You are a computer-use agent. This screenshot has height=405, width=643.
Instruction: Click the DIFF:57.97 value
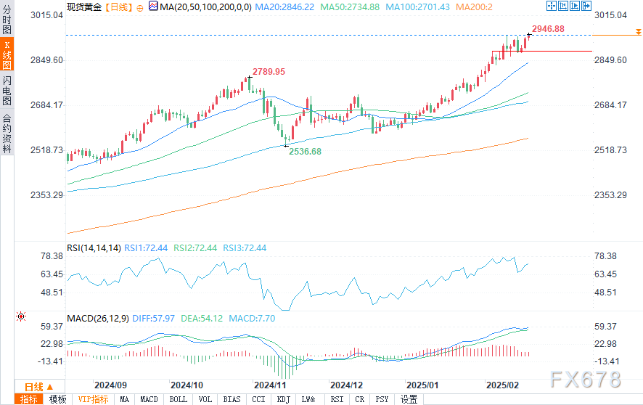(153, 319)
